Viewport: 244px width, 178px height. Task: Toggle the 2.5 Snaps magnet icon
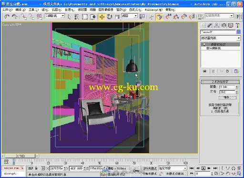(168, 17)
